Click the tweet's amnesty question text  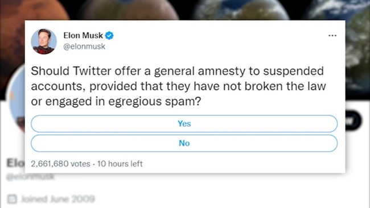178,86
